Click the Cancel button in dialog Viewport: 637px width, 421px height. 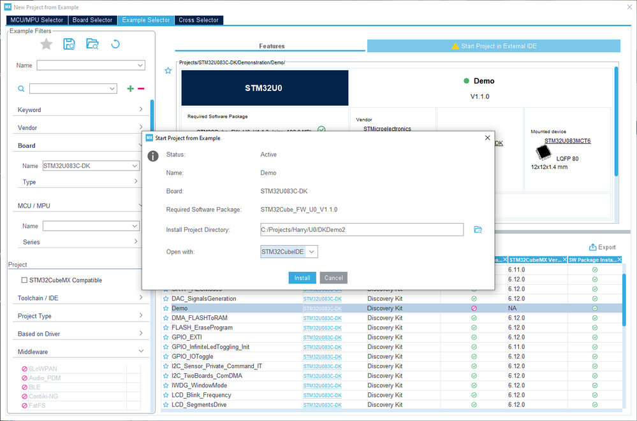pyautogui.click(x=333, y=278)
